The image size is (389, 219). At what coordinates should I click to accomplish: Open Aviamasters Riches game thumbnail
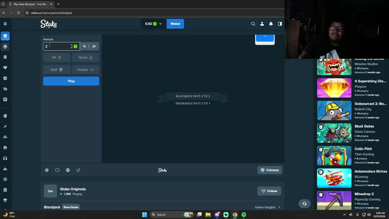click(x=334, y=178)
